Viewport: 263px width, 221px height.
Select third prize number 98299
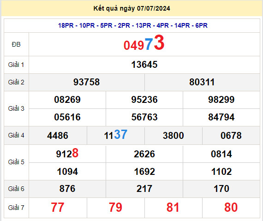pyautogui.click(x=221, y=100)
